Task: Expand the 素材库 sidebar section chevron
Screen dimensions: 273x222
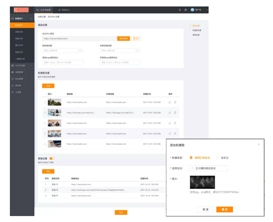Action: (x=32, y=86)
